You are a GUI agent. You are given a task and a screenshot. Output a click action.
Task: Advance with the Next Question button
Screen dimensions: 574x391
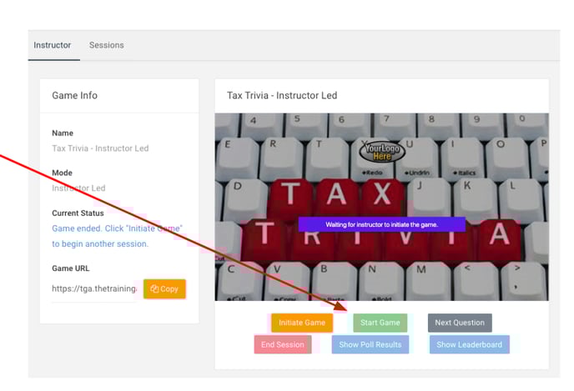click(460, 323)
